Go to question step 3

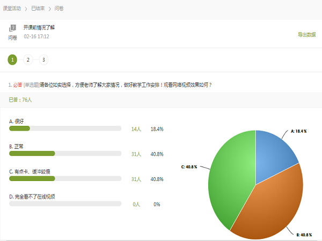tap(43, 59)
